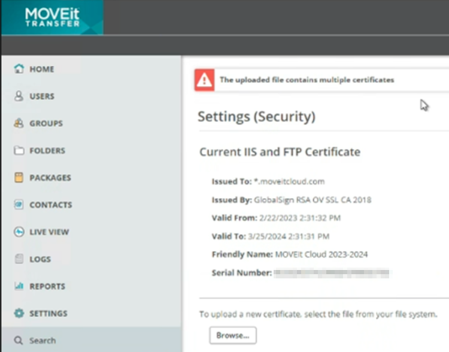This screenshot has width=449, height=352.
Task: Click the Settings gear icon
Action: coord(19,313)
